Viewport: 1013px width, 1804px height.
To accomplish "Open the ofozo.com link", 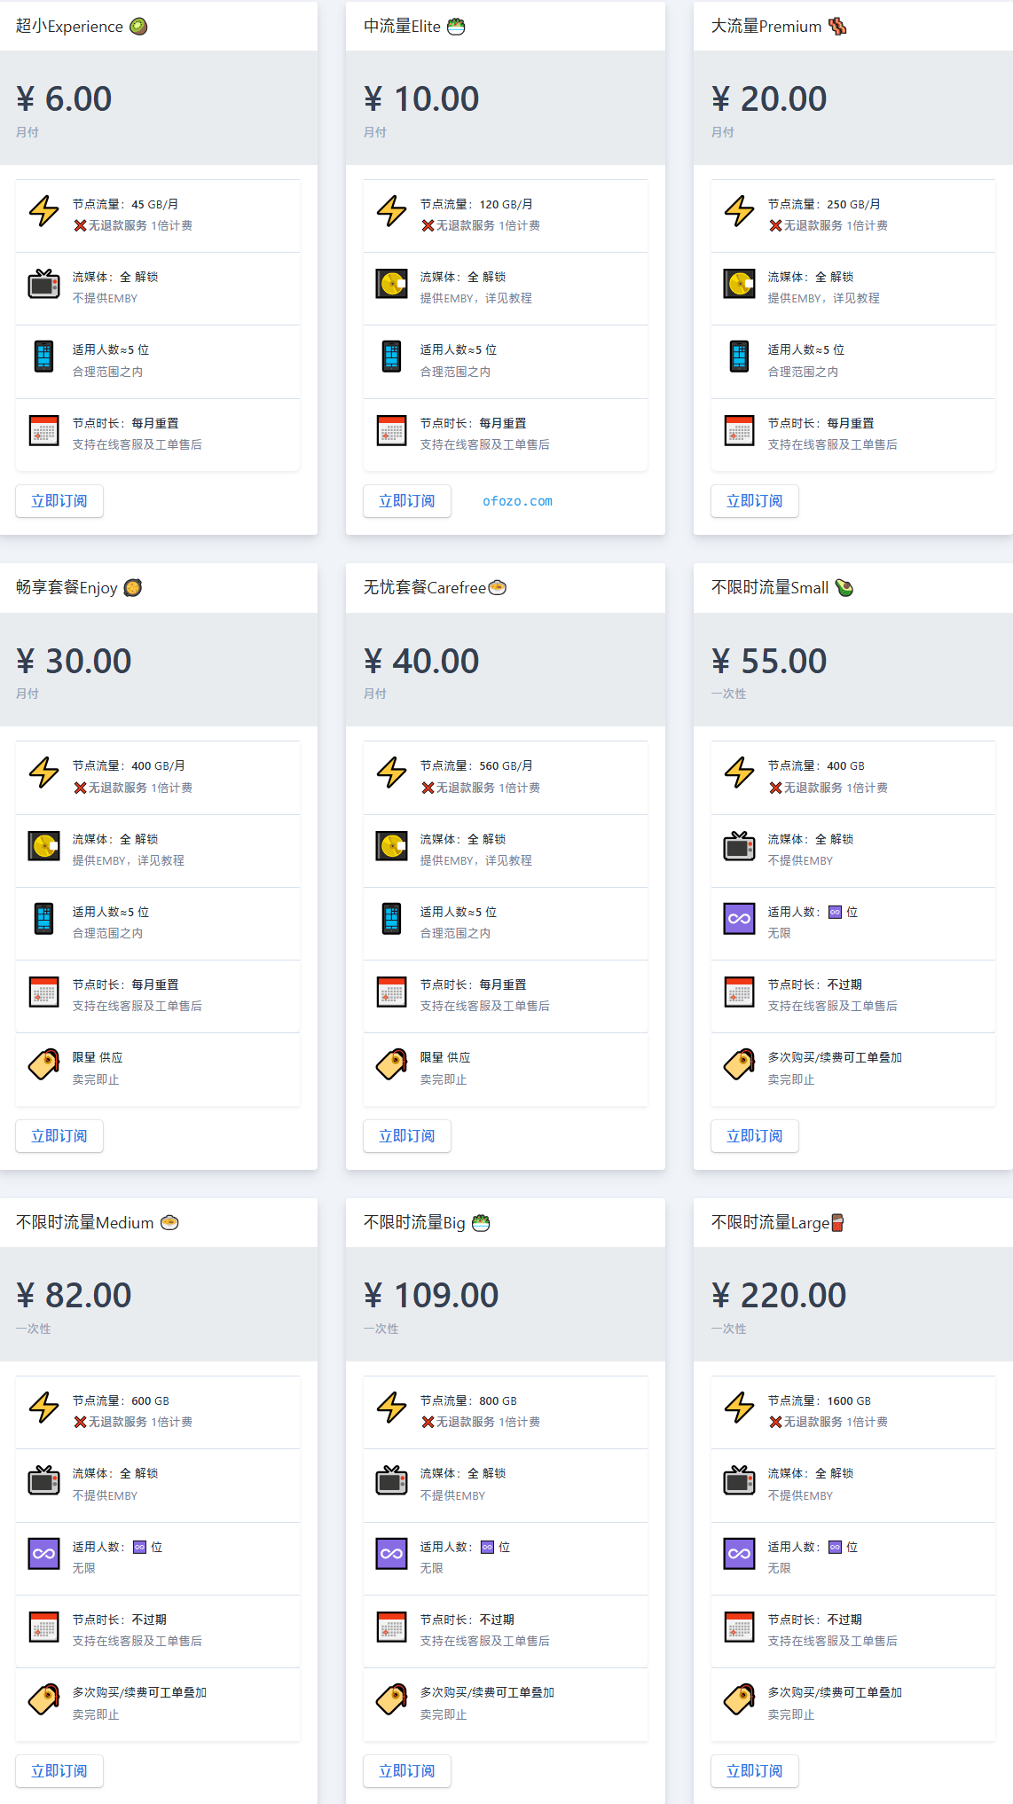I will (x=517, y=501).
